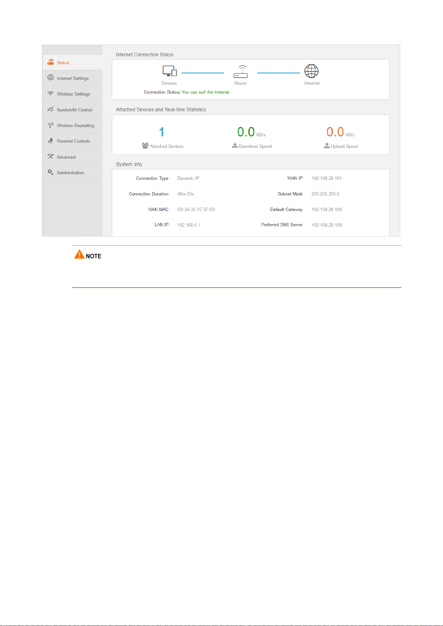Click the WAN MAC label

coord(158,210)
